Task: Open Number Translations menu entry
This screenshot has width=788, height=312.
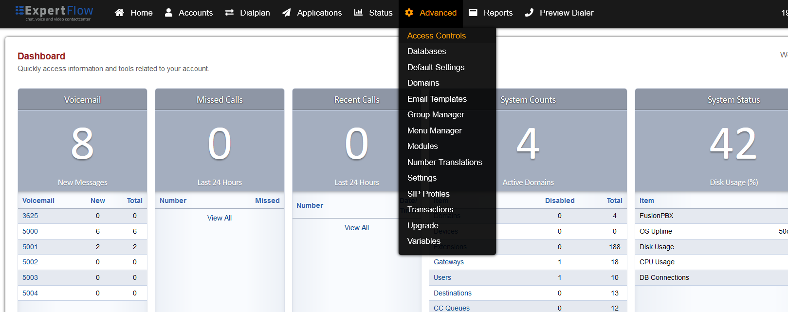Action: tap(444, 162)
